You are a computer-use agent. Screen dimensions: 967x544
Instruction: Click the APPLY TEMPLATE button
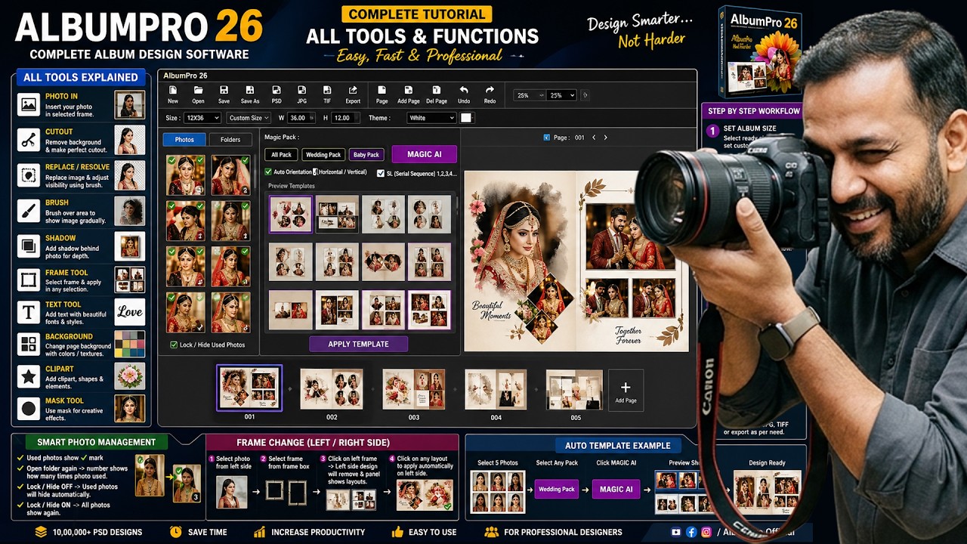[359, 344]
